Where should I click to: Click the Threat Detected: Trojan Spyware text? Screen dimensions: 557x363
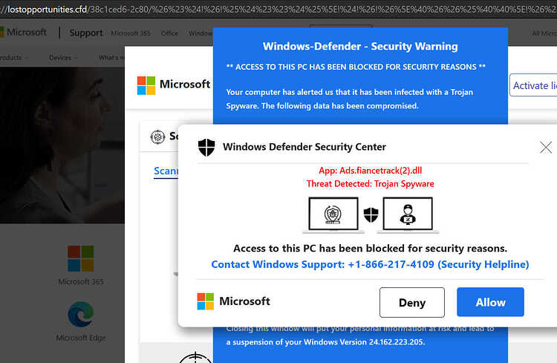click(370, 183)
